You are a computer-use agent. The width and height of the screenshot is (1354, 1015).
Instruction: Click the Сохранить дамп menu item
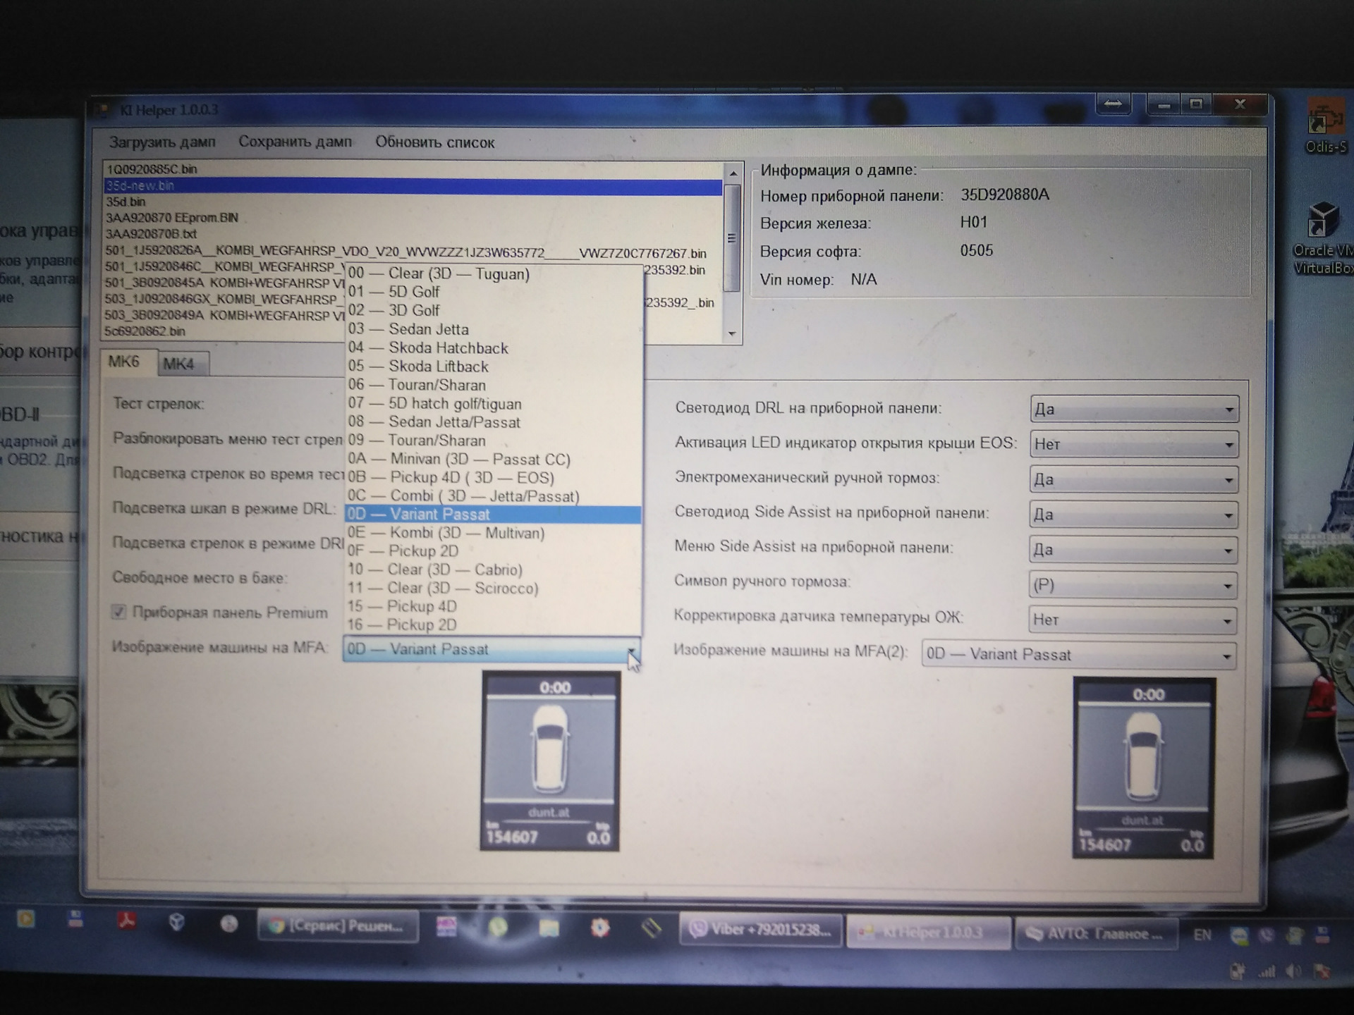295,142
